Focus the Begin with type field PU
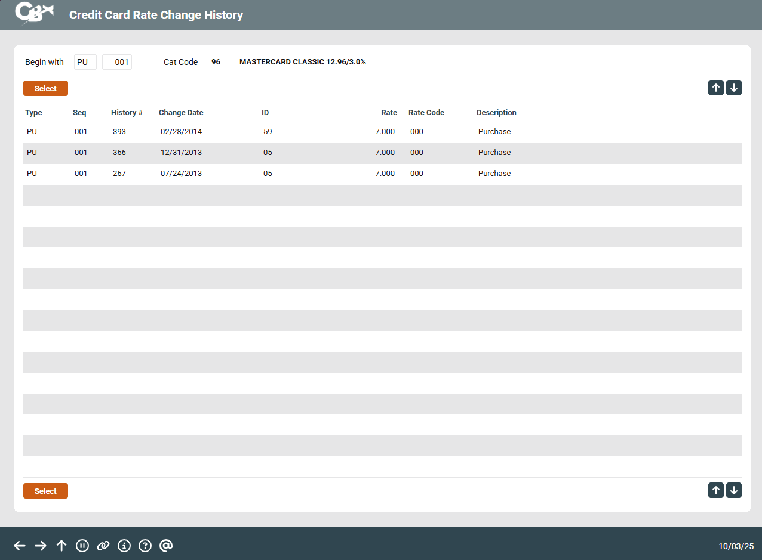762x560 pixels. click(x=85, y=62)
